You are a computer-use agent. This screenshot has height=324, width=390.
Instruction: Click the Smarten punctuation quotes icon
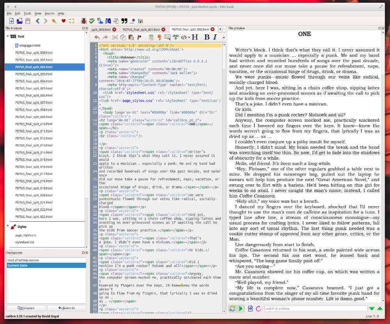tap(124, 21)
